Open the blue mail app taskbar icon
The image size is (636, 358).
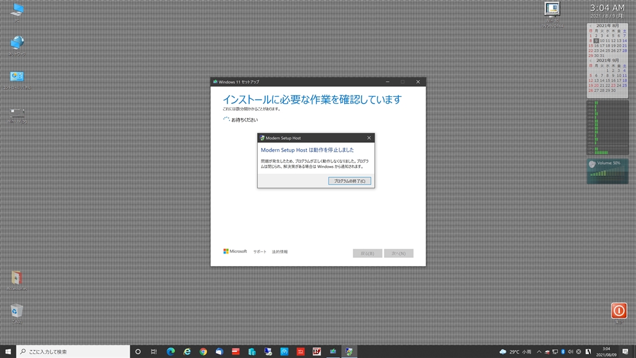click(x=219, y=352)
